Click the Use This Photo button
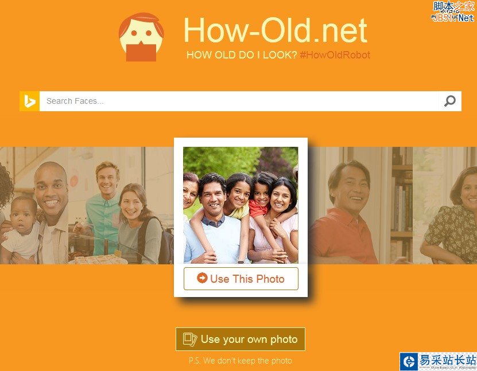This screenshot has height=371, width=477. pos(241,279)
